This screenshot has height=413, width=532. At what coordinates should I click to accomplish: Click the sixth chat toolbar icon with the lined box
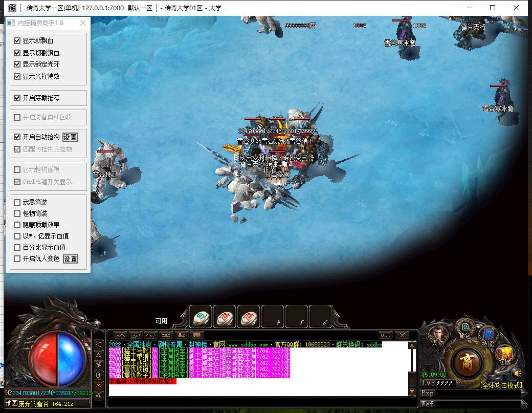[x=197, y=335]
